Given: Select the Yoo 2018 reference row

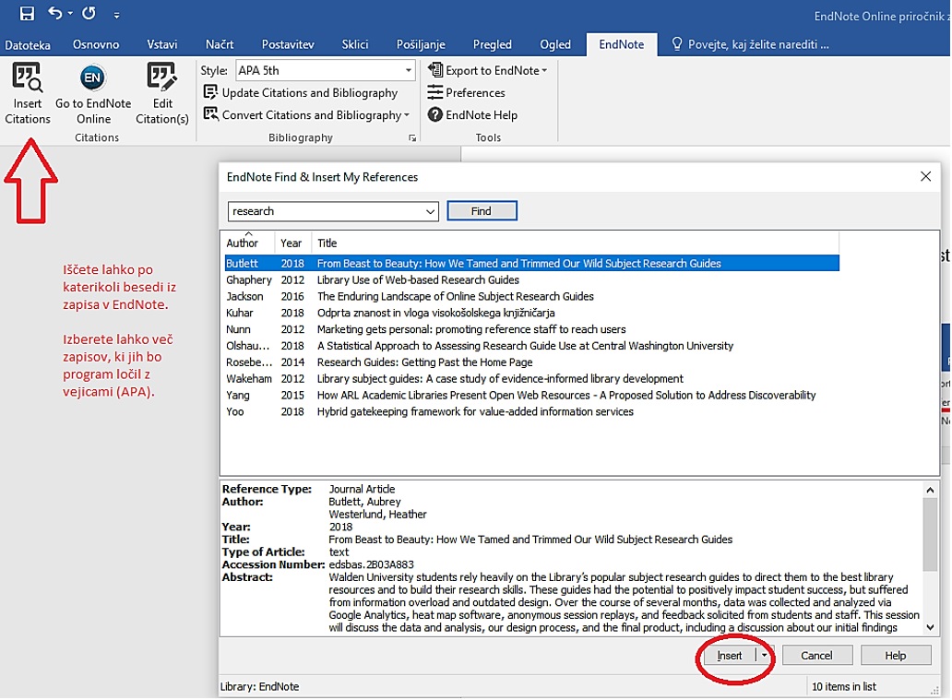Looking at the screenshot, I should tap(531, 411).
